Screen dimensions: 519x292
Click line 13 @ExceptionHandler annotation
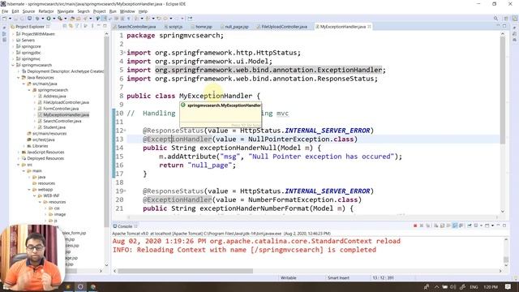pyautogui.click(x=177, y=139)
